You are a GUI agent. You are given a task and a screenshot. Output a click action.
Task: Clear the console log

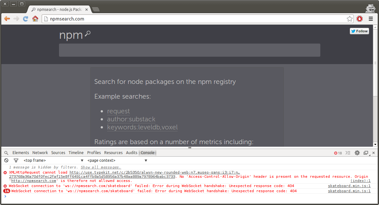click(6, 160)
